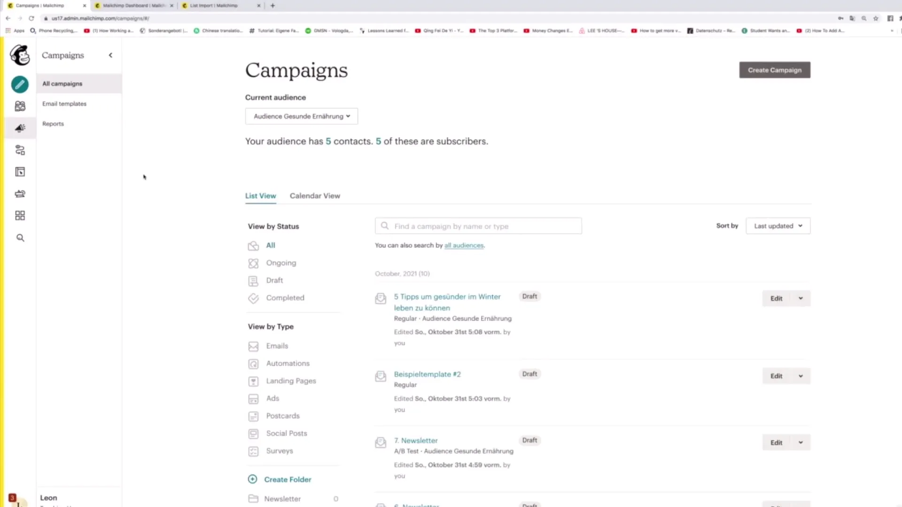
Task: Click Email Templates in left sidebar
Action: click(64, 103)
